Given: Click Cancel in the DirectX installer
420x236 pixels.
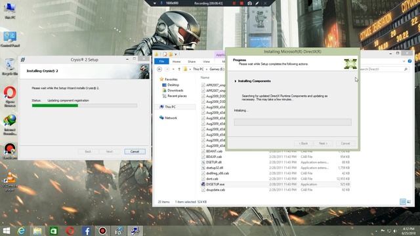Looking at the screenshot, I should coord(345,144).
